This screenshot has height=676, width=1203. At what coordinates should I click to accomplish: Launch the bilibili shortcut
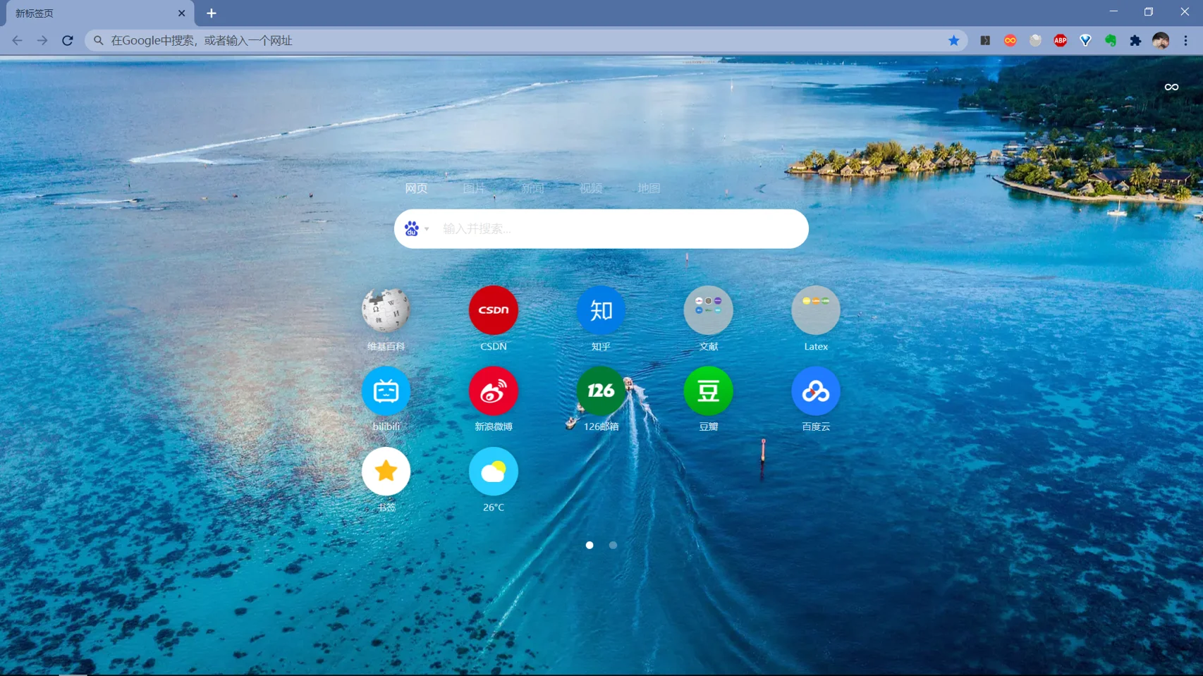(386, 391)
